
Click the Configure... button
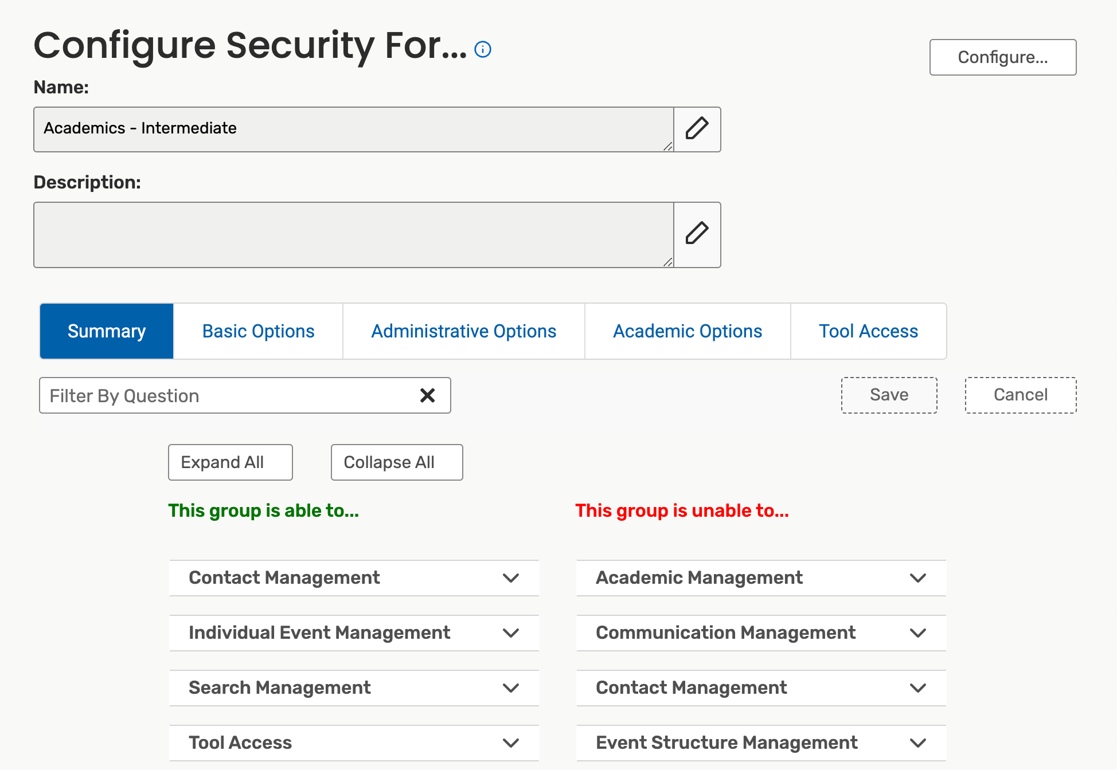point(1002,57)
